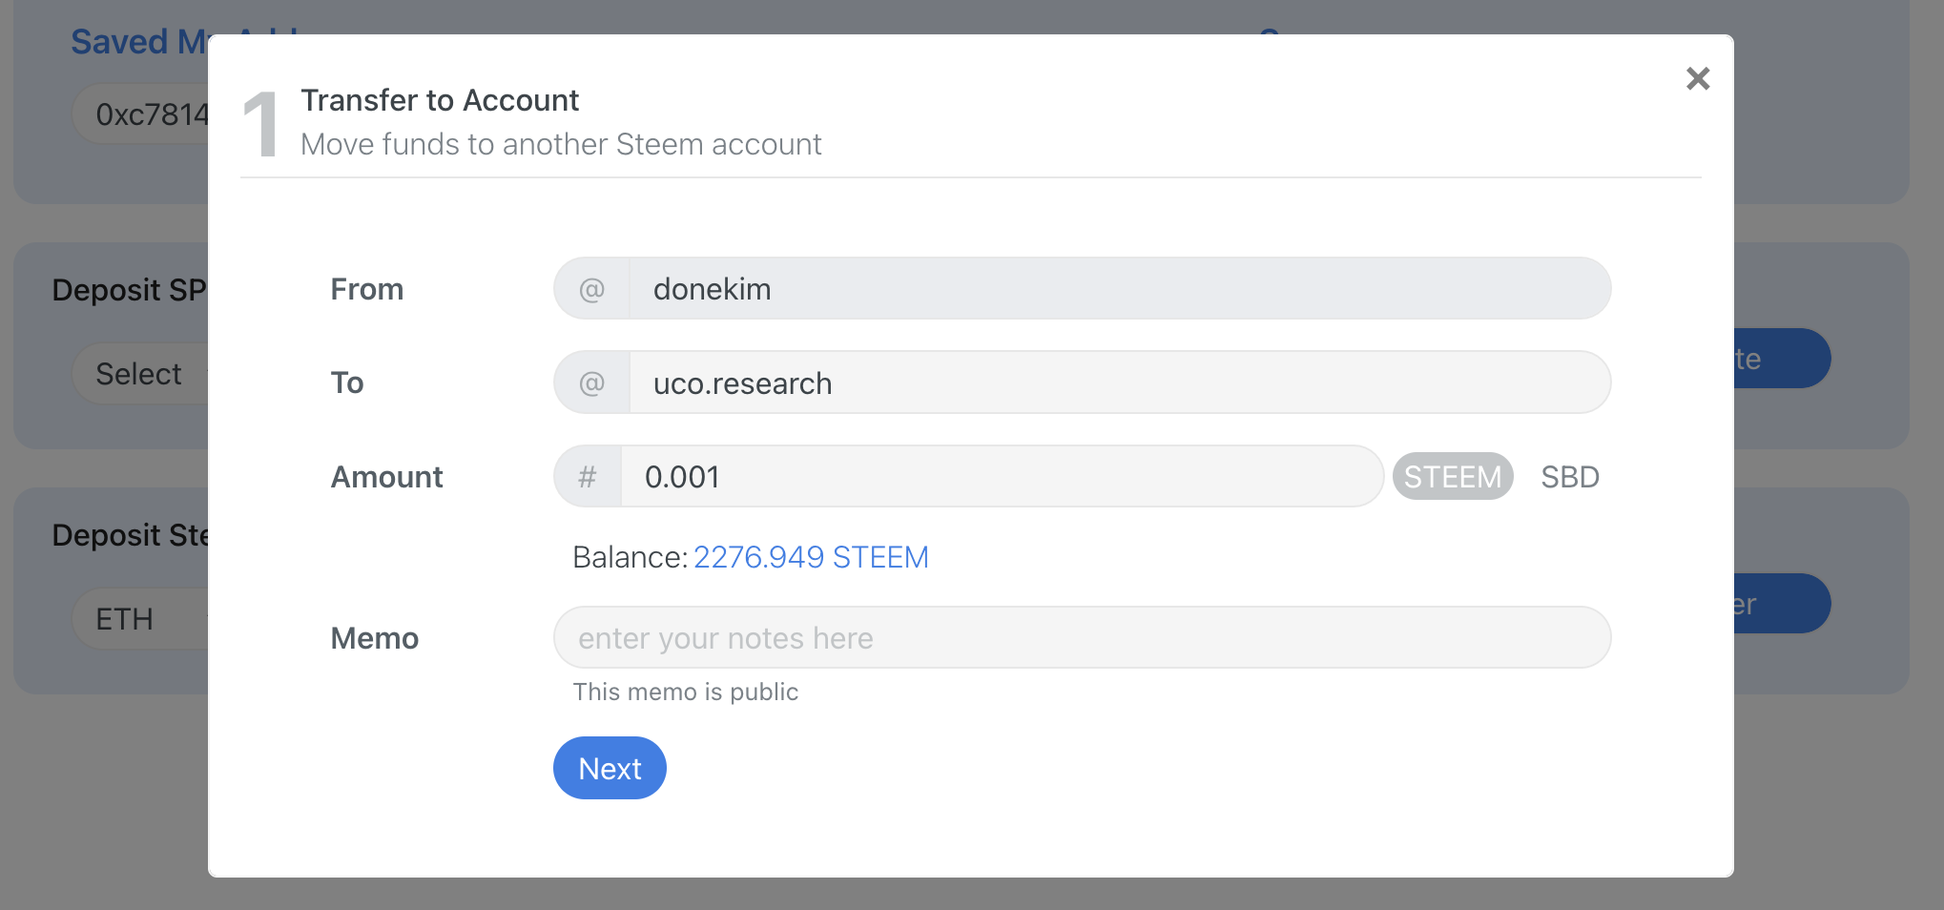The width and height of the screenshot is (1944, 910).
Task: Click the To field with uco.research
Action: tap(1116, 383)
